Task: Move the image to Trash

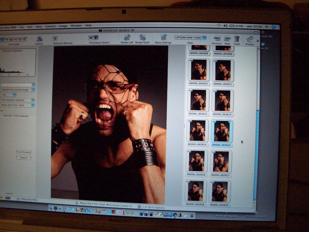Action: [237, 39]
